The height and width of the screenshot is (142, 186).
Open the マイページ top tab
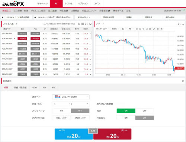point(42,4)
